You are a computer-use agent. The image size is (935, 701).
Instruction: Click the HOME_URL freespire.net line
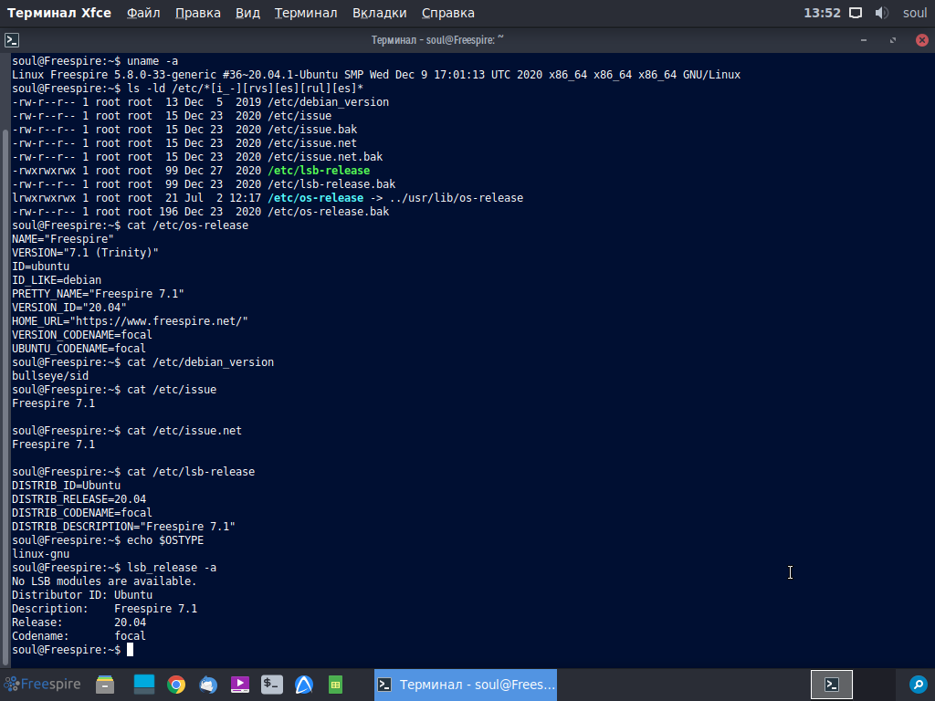(130, 321)
